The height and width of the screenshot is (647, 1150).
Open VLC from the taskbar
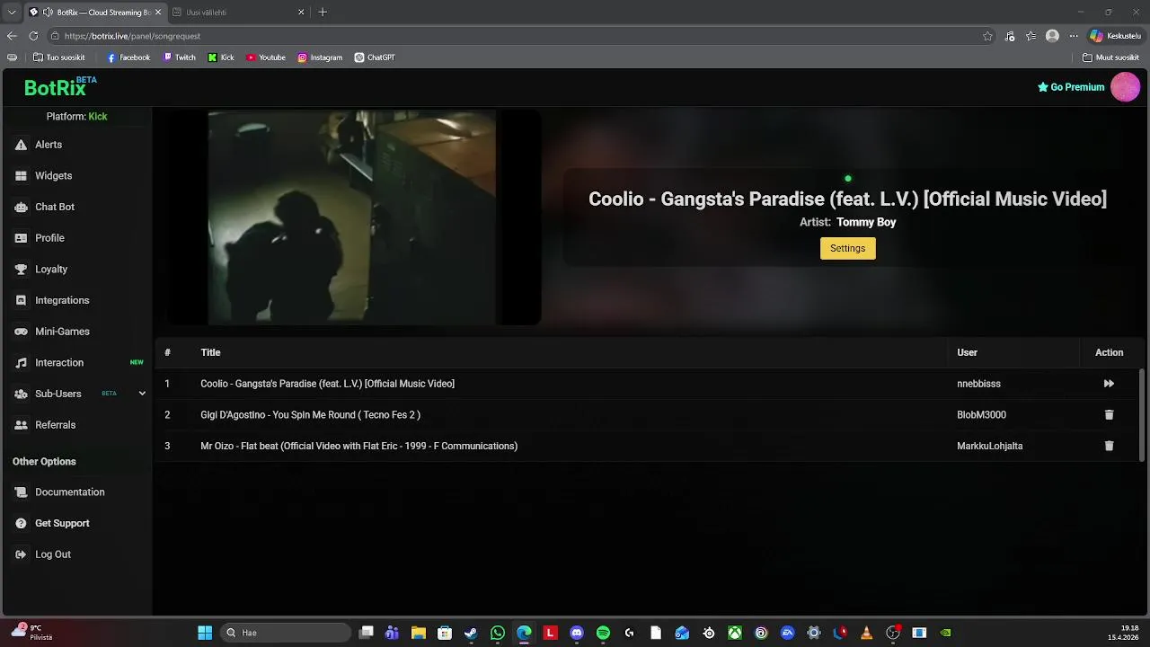point(866,633)
